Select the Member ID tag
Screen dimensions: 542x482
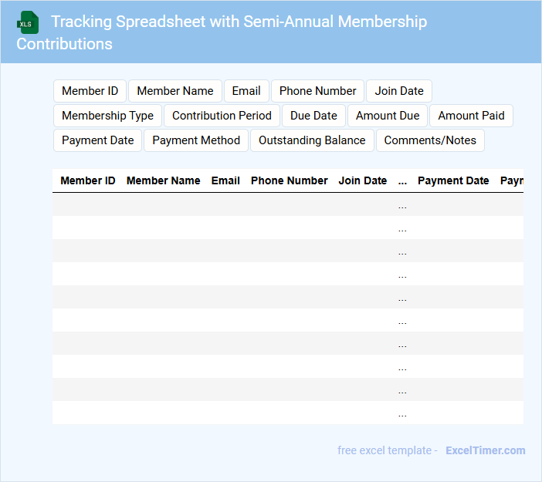tap(90, 91)
